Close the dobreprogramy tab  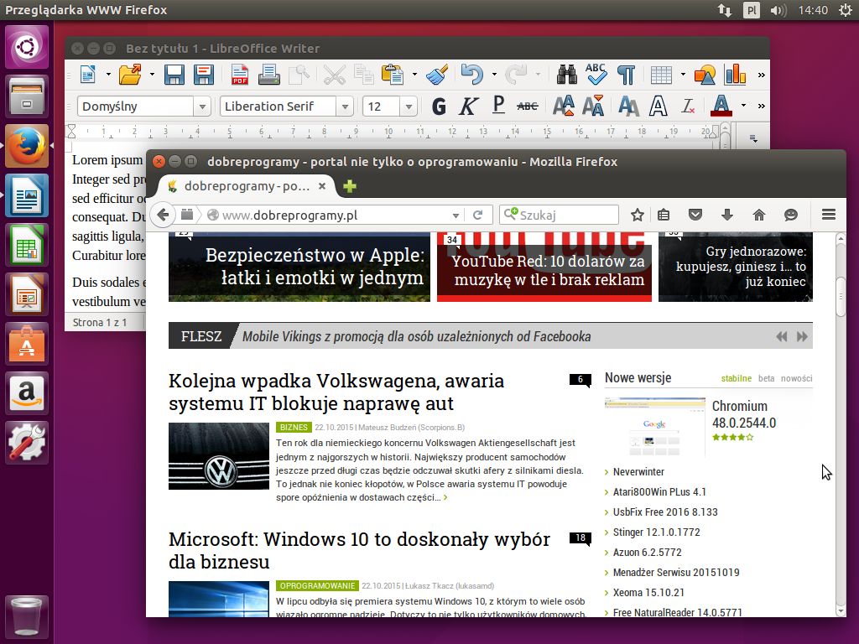[322, 186]
